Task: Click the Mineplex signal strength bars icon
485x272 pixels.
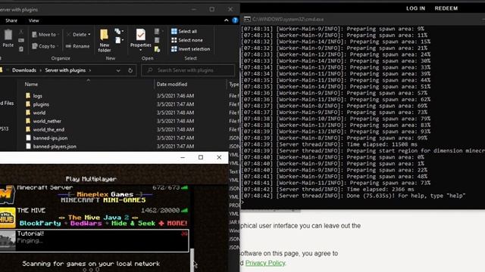Action: click(x=185, y=187)
